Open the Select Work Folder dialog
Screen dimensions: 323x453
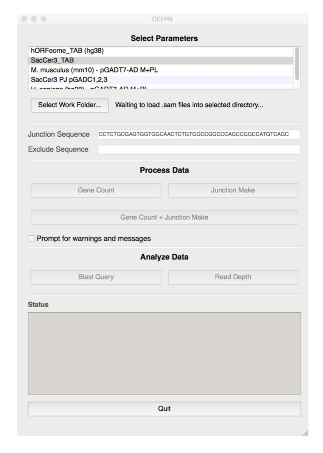70,105
